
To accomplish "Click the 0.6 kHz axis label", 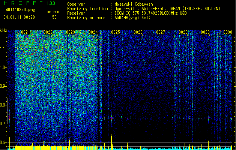I will [3, 142].
